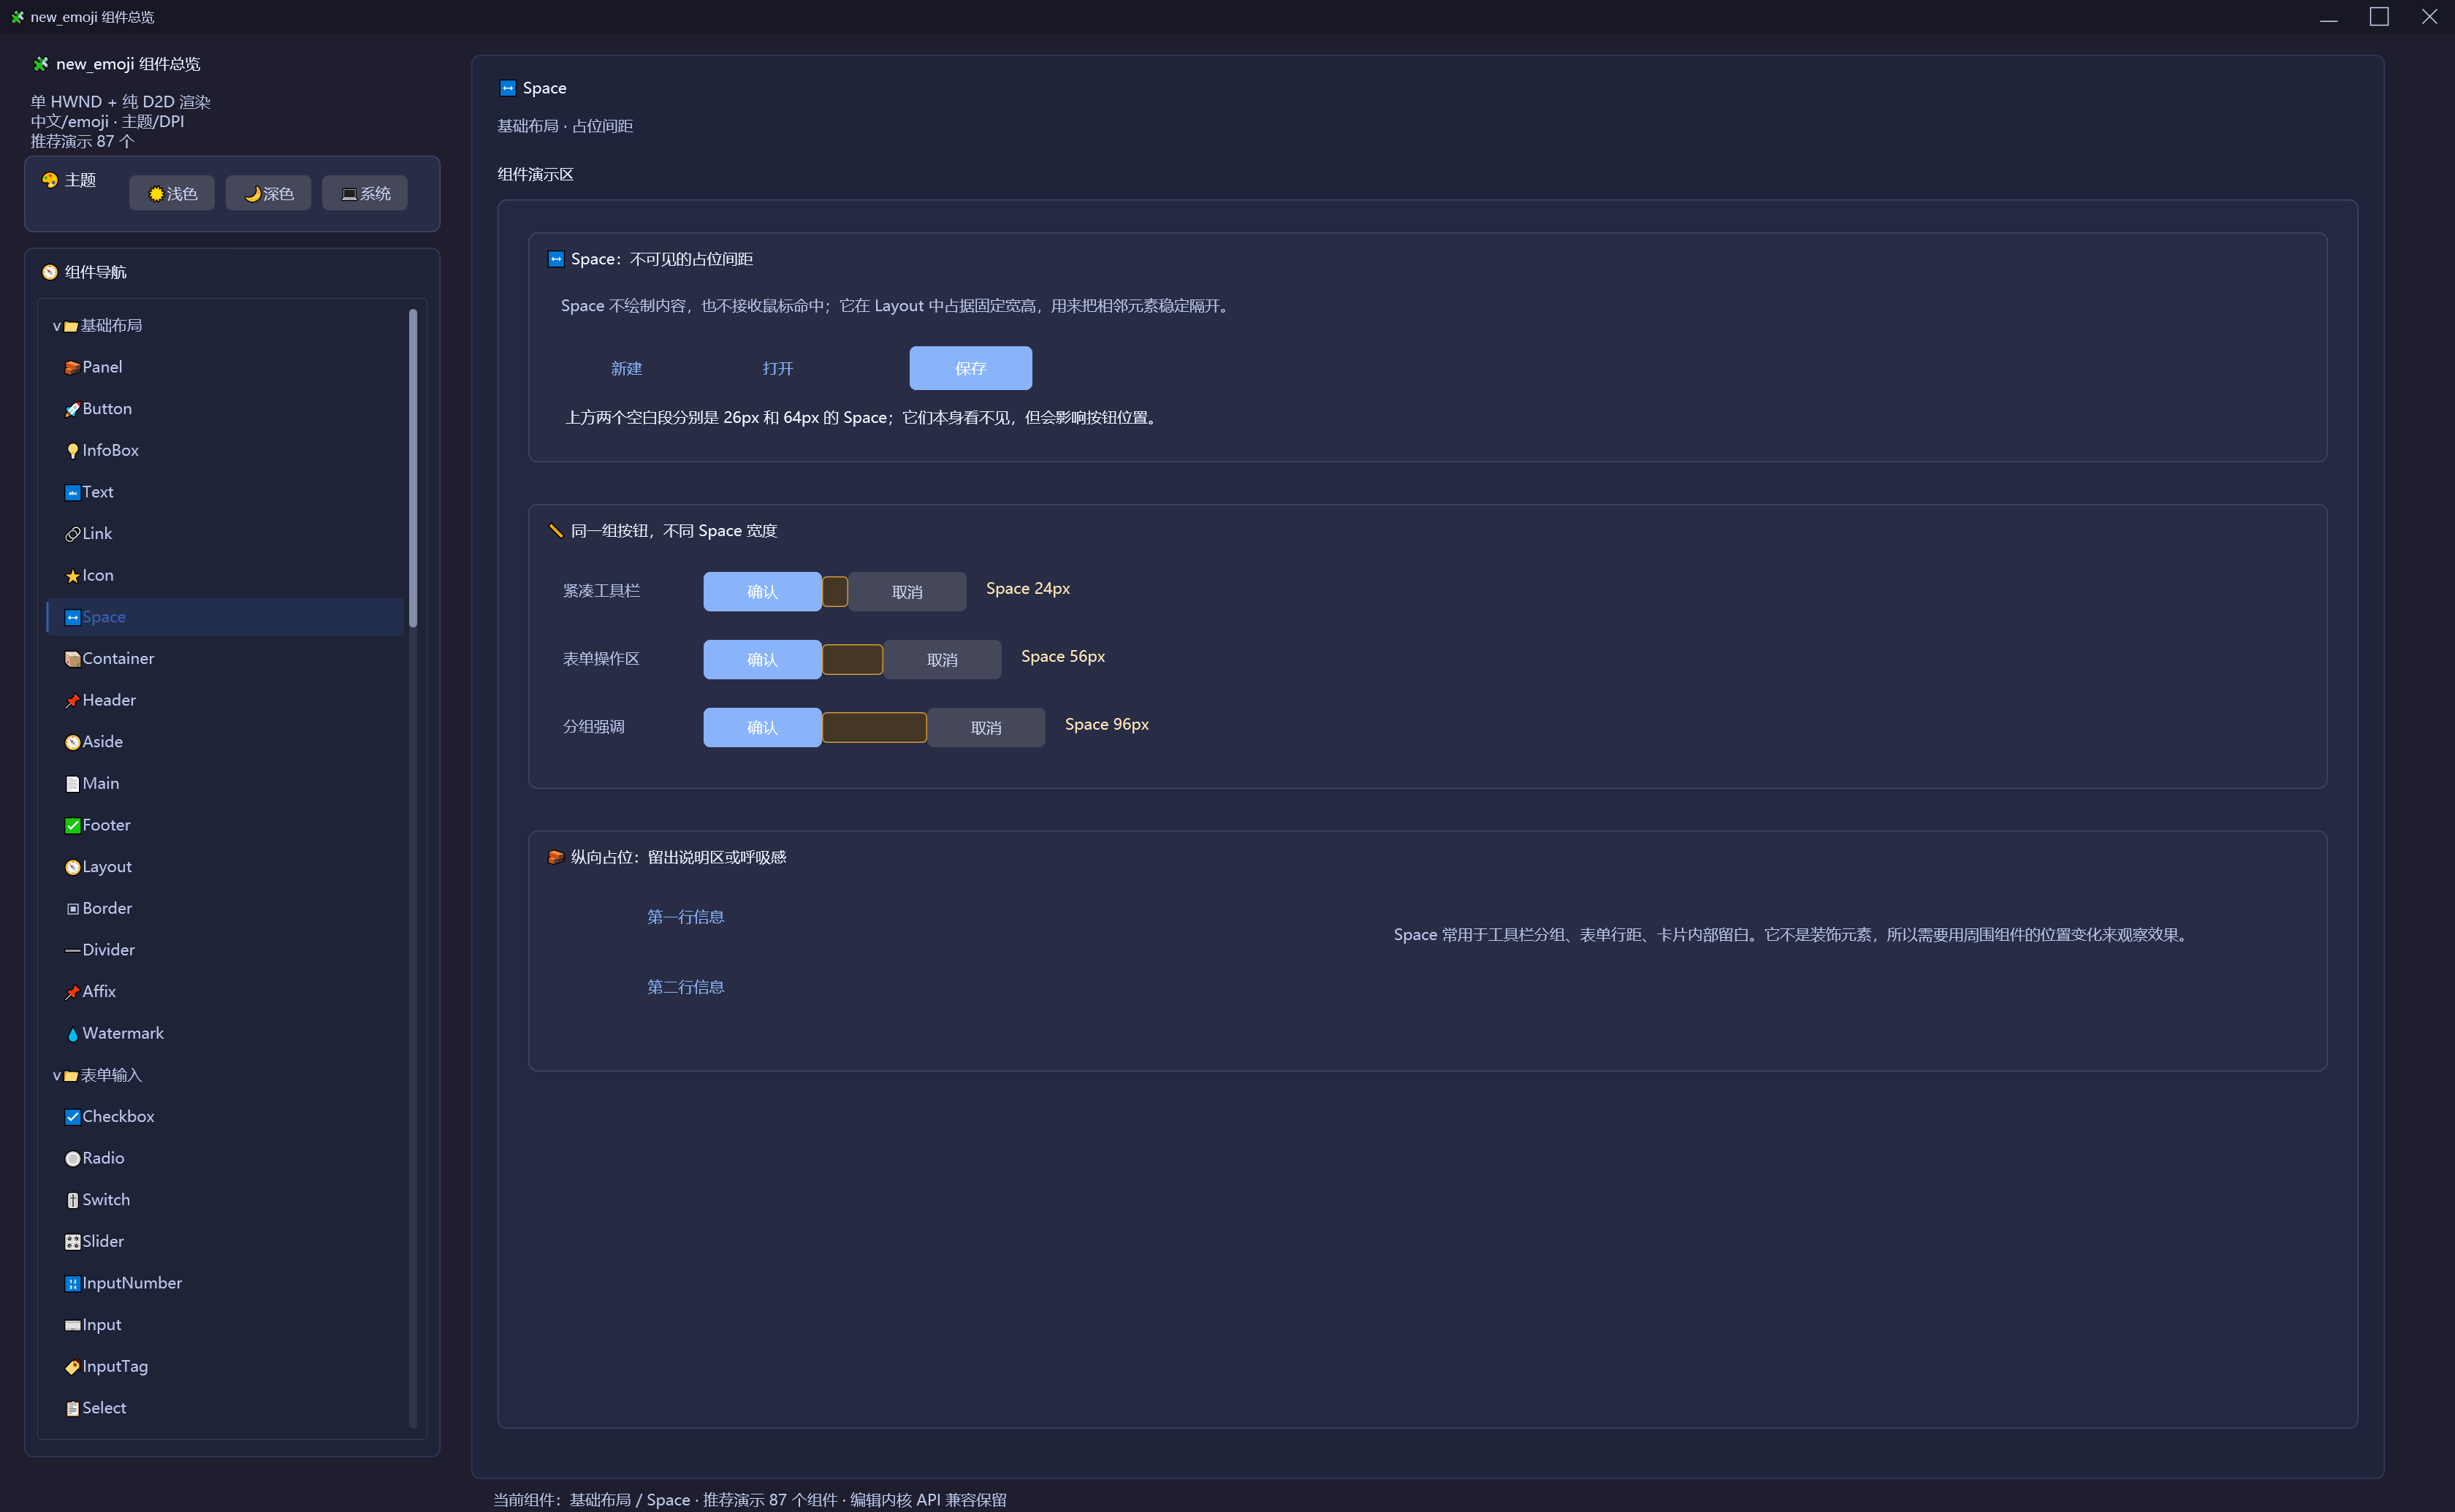2455x1512 pixels.
Task: Click the Watermark droplet icon
Action: [72, 1034]
